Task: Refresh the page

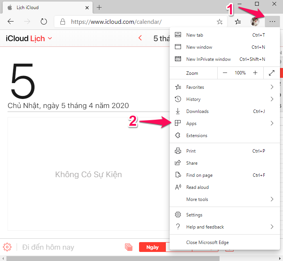Action: 44,22
